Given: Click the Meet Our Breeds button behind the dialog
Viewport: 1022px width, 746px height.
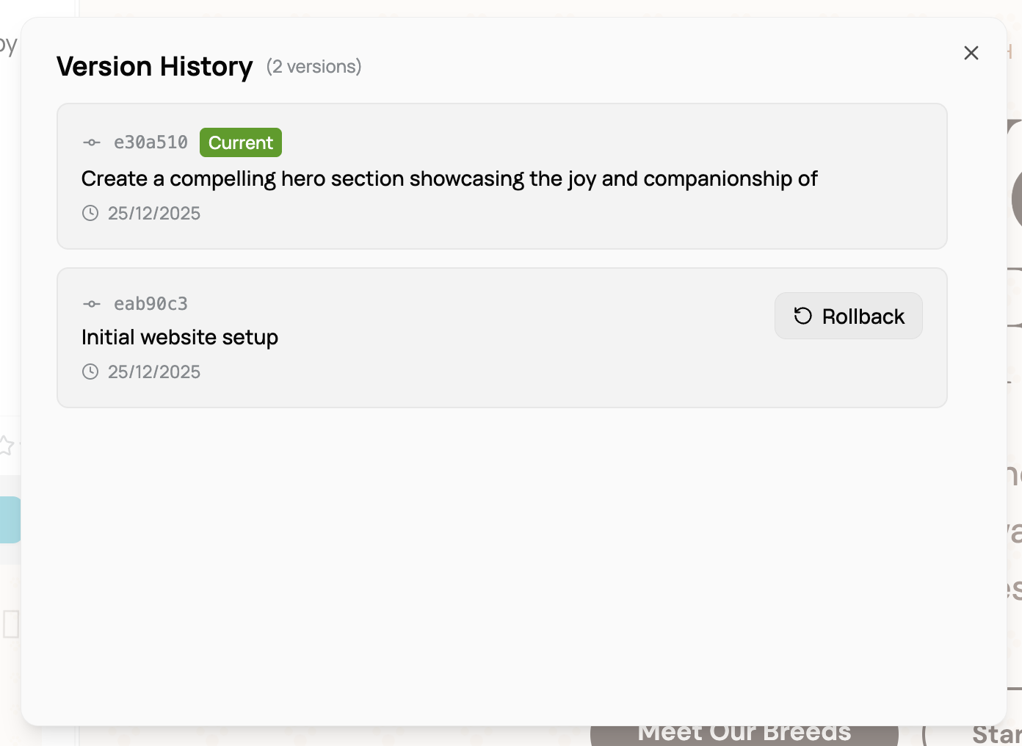Looking at the screenshot, I should (744, 735).
